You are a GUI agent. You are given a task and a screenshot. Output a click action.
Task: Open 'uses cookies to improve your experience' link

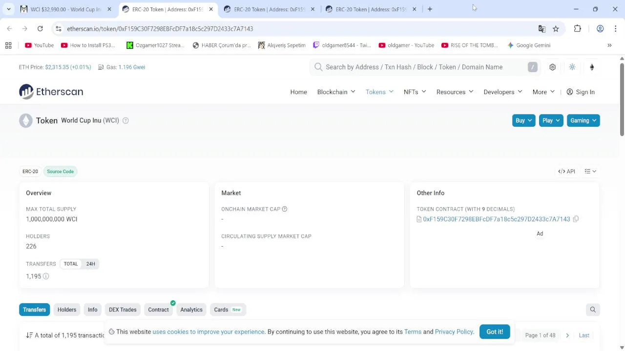tap(208, 332)
